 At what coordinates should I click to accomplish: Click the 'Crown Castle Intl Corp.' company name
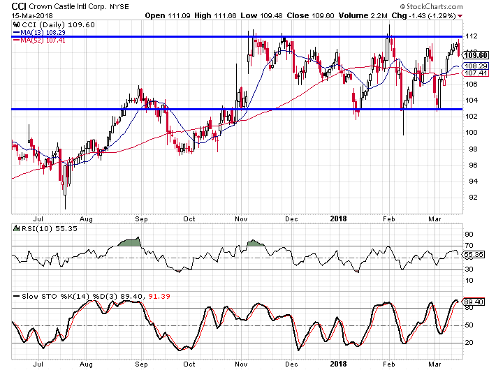pyautogui.click(x=68, y=6)
